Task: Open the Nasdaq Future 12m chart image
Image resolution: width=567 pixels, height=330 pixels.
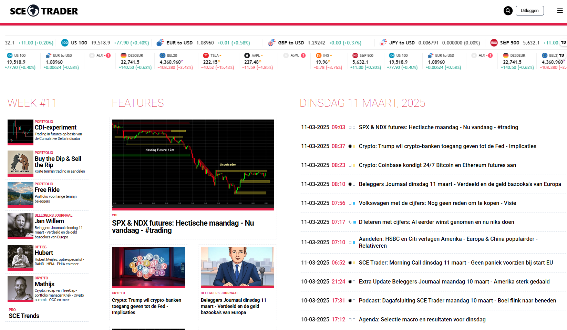Action: [x=193, y=165]
